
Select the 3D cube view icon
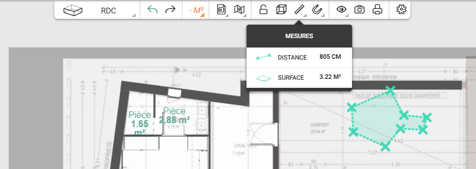(x=281, y=10)
